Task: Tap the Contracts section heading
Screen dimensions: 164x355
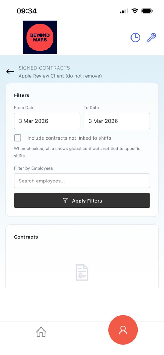Action: click(x=26, y=237)
